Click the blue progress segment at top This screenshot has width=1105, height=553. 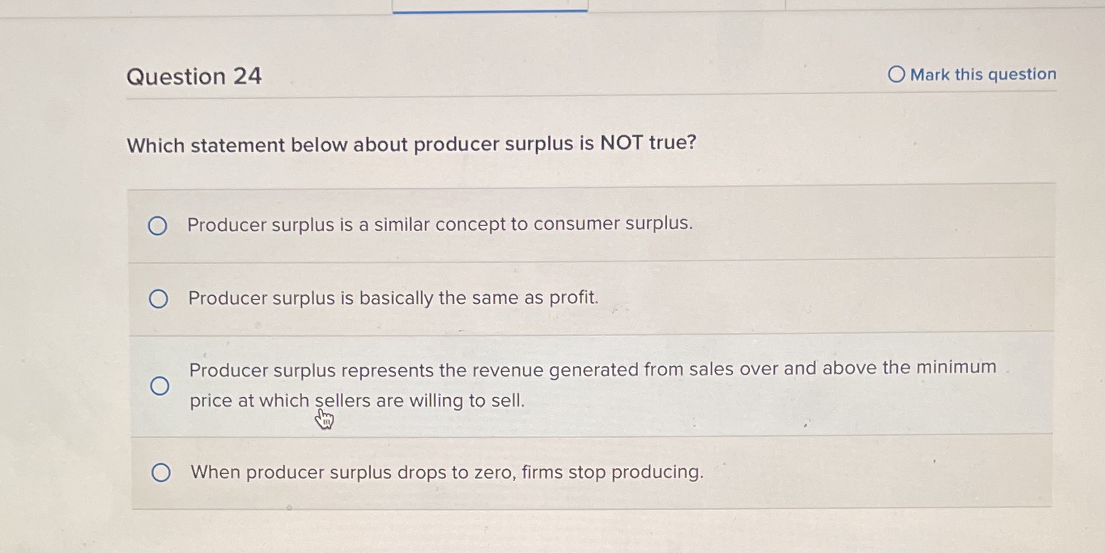tap(489, 9)
